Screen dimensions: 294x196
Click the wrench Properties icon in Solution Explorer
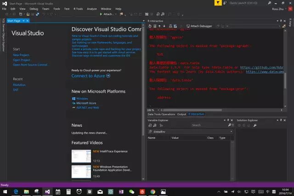[x=255, y=125]
